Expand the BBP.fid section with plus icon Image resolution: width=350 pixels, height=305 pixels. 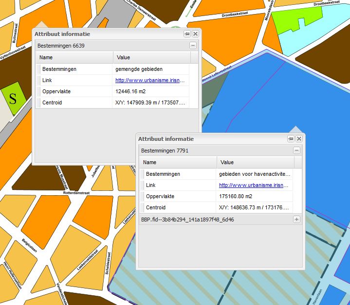click(296, 220)
